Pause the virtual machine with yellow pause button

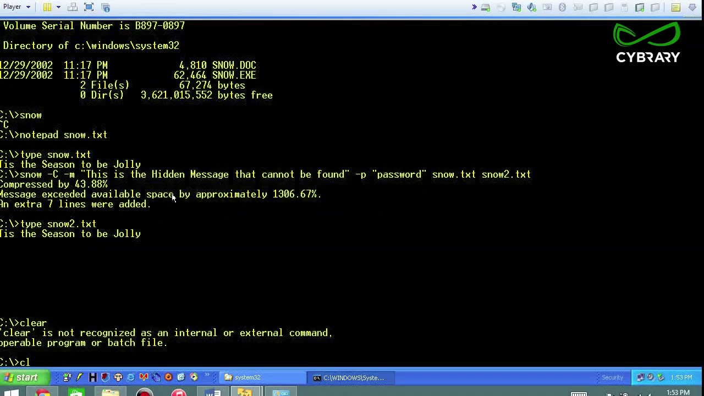(x=47, y=7)
